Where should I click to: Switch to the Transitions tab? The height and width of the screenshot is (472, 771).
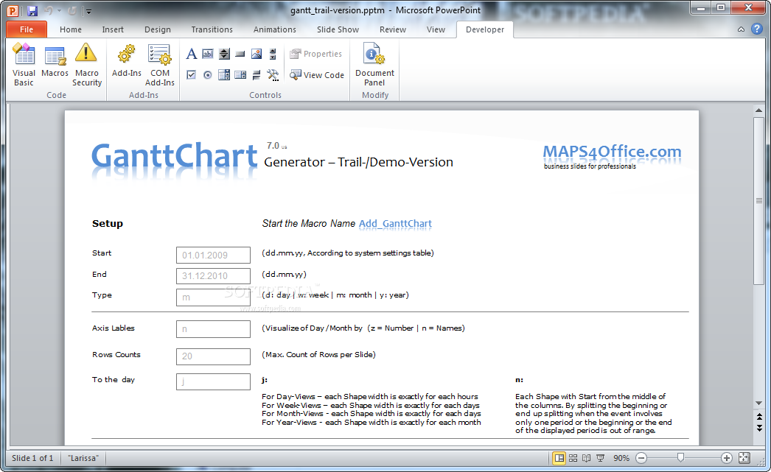[212, 29]
